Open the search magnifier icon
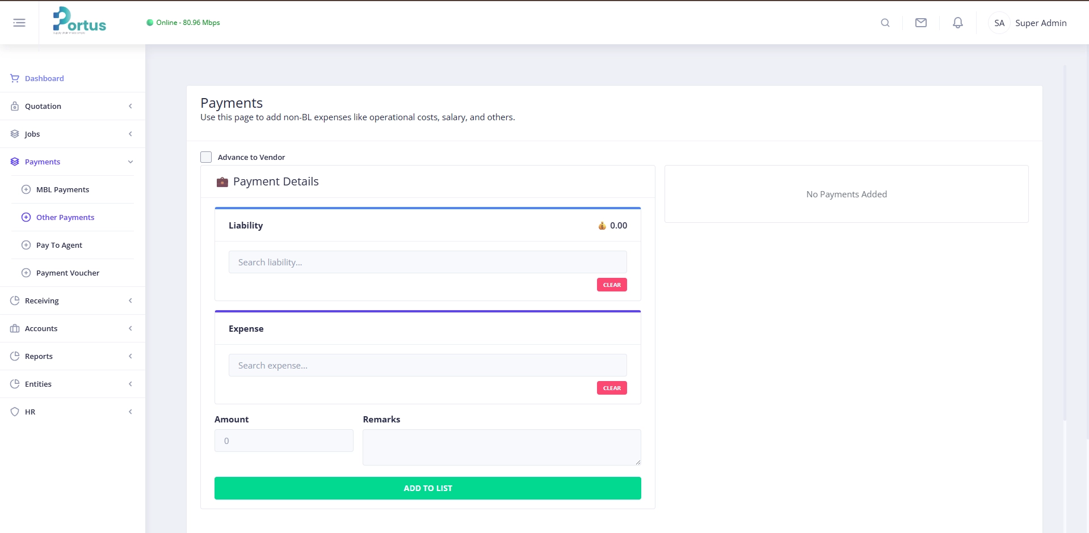Screen dimensions: 1089x533 [885, 23]
